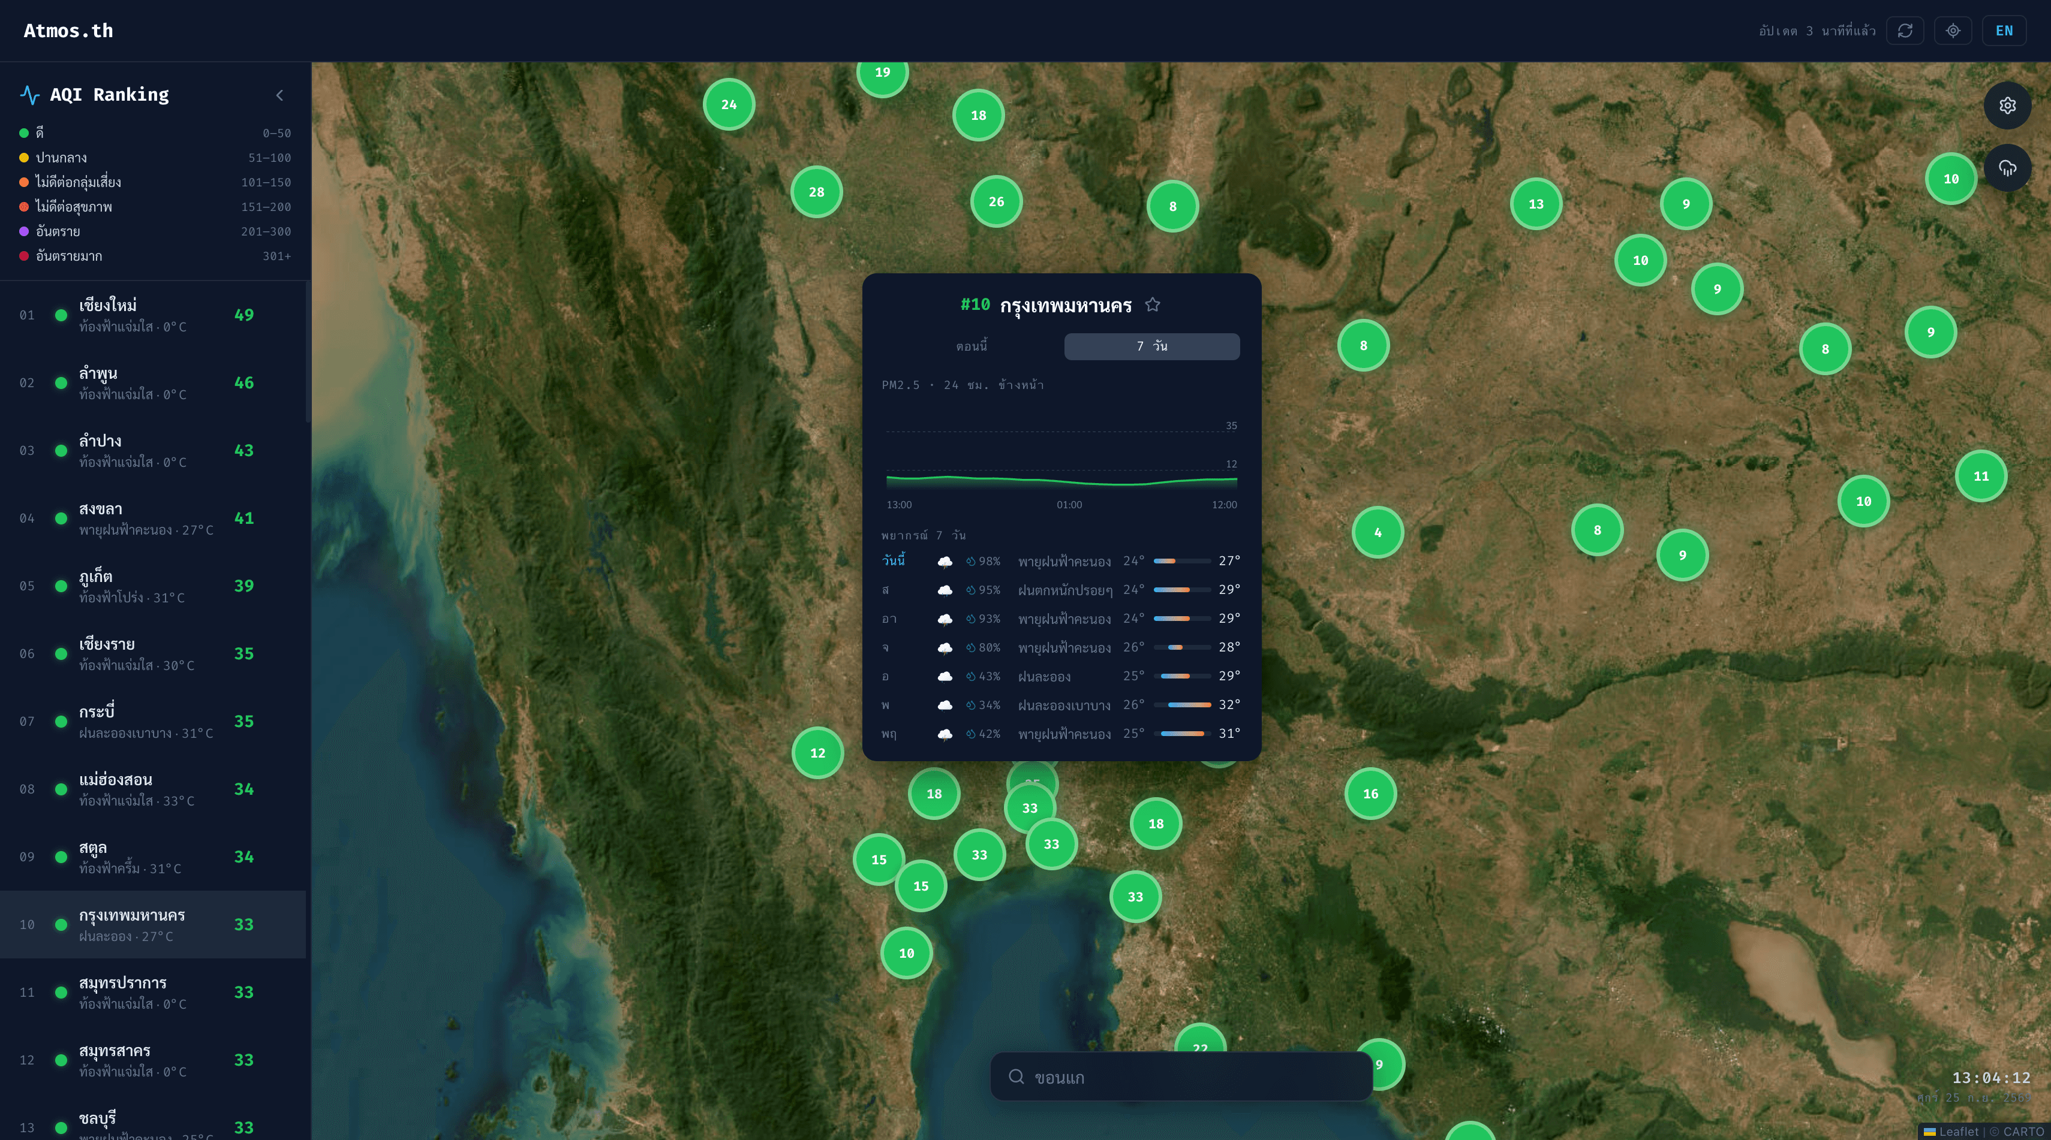2051x1140 pixels.
Task: Click map marker with value 28
Action: point(816,192)
